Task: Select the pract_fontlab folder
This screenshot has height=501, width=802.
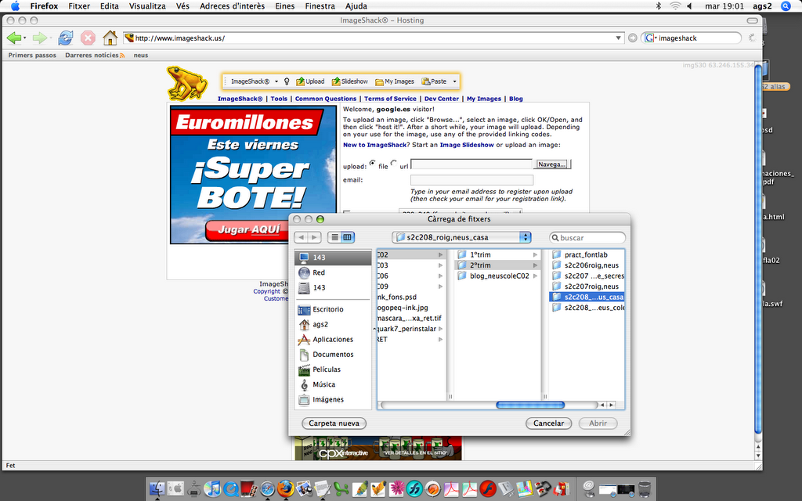Action: pyautogui.click(x=587, y=254)
